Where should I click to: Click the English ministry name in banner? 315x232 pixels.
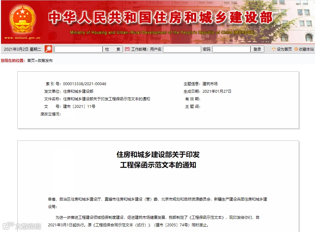click(x=162, y=32)
